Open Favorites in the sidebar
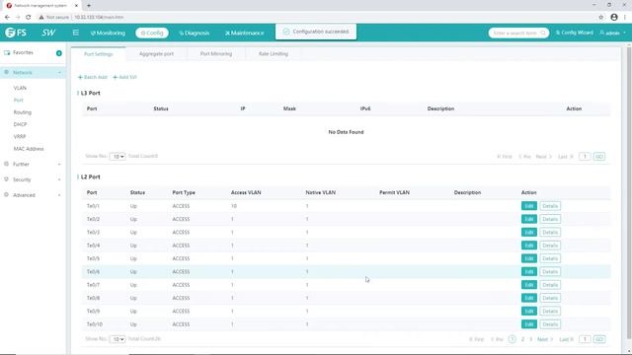 [23, 52]
